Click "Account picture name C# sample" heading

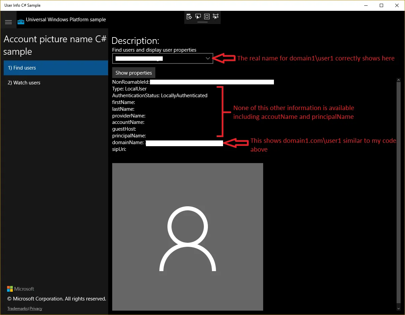(x=55, y=45)
